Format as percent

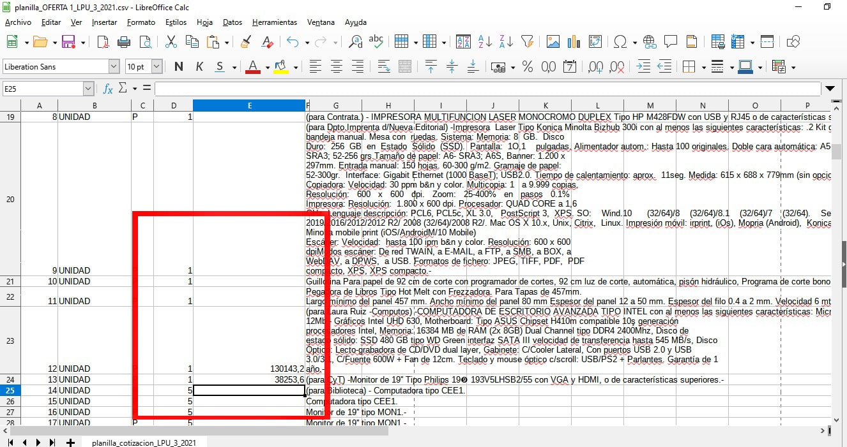coord(528,66)
